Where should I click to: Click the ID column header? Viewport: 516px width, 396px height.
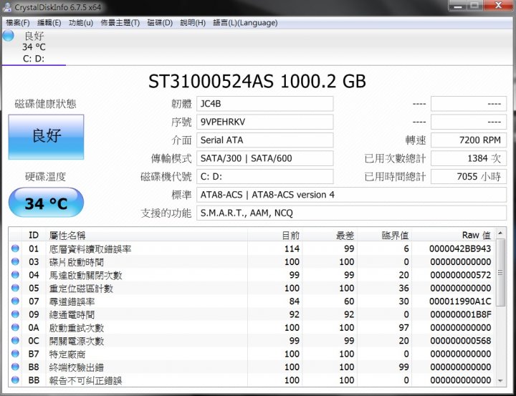coord(34,235)
